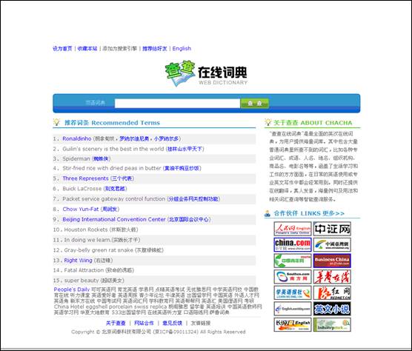Focus the dictionary search input field
412x351 pixels.
[177, 103]
